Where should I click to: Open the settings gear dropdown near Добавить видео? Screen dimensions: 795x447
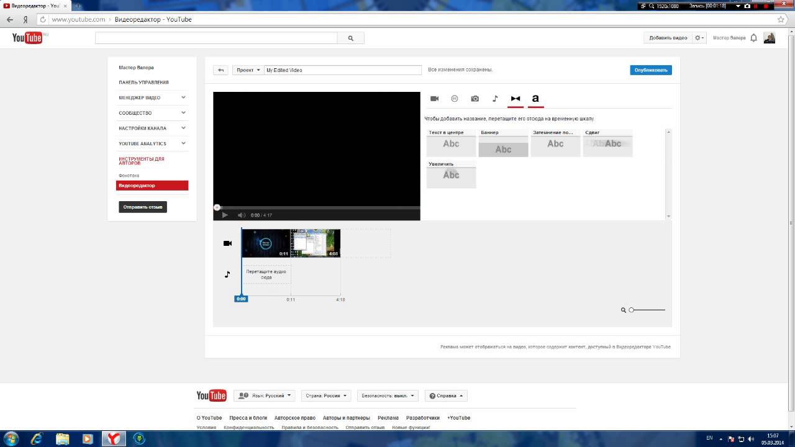(x=699, y=38)
